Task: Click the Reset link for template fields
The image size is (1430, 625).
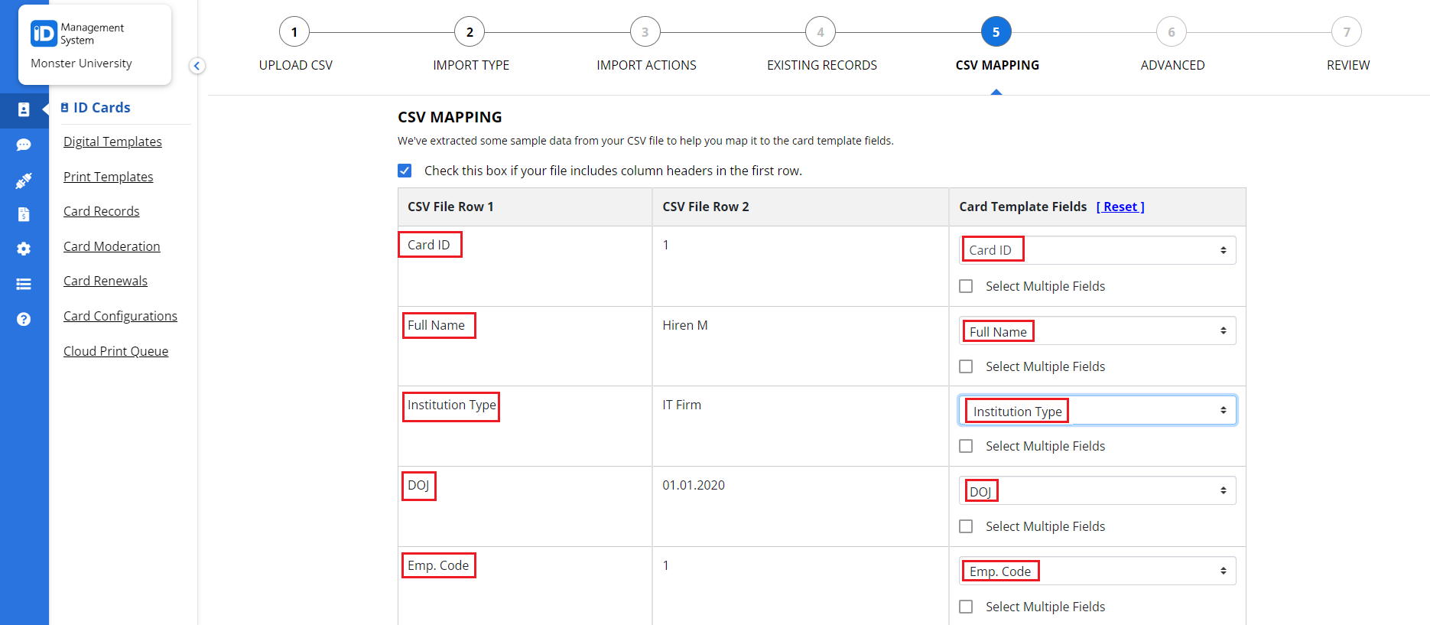Action: pyautogui.click(x=1120, y=207)
